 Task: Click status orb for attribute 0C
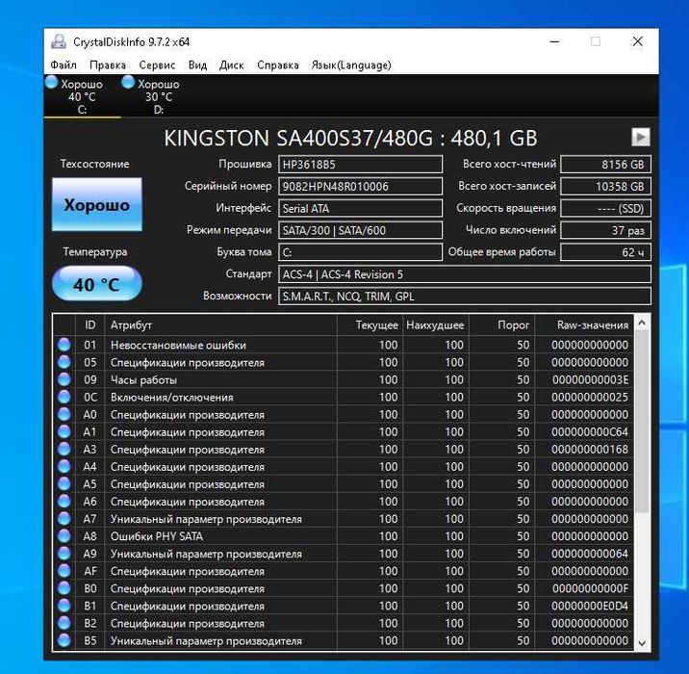coord(64,397)
